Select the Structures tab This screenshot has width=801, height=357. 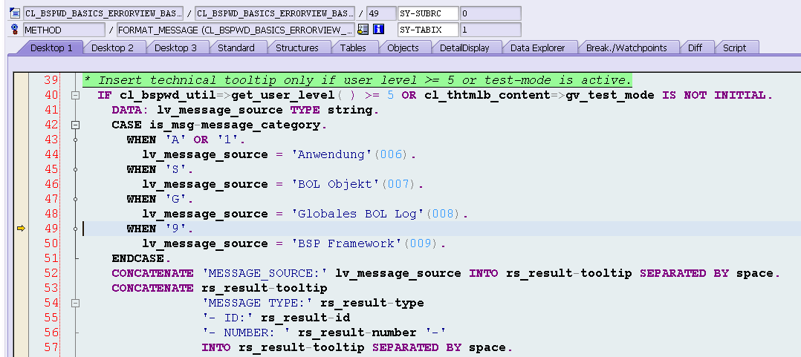tap(296, 48)
